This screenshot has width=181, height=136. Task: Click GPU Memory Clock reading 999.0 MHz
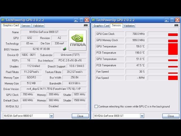coord(135,40)
